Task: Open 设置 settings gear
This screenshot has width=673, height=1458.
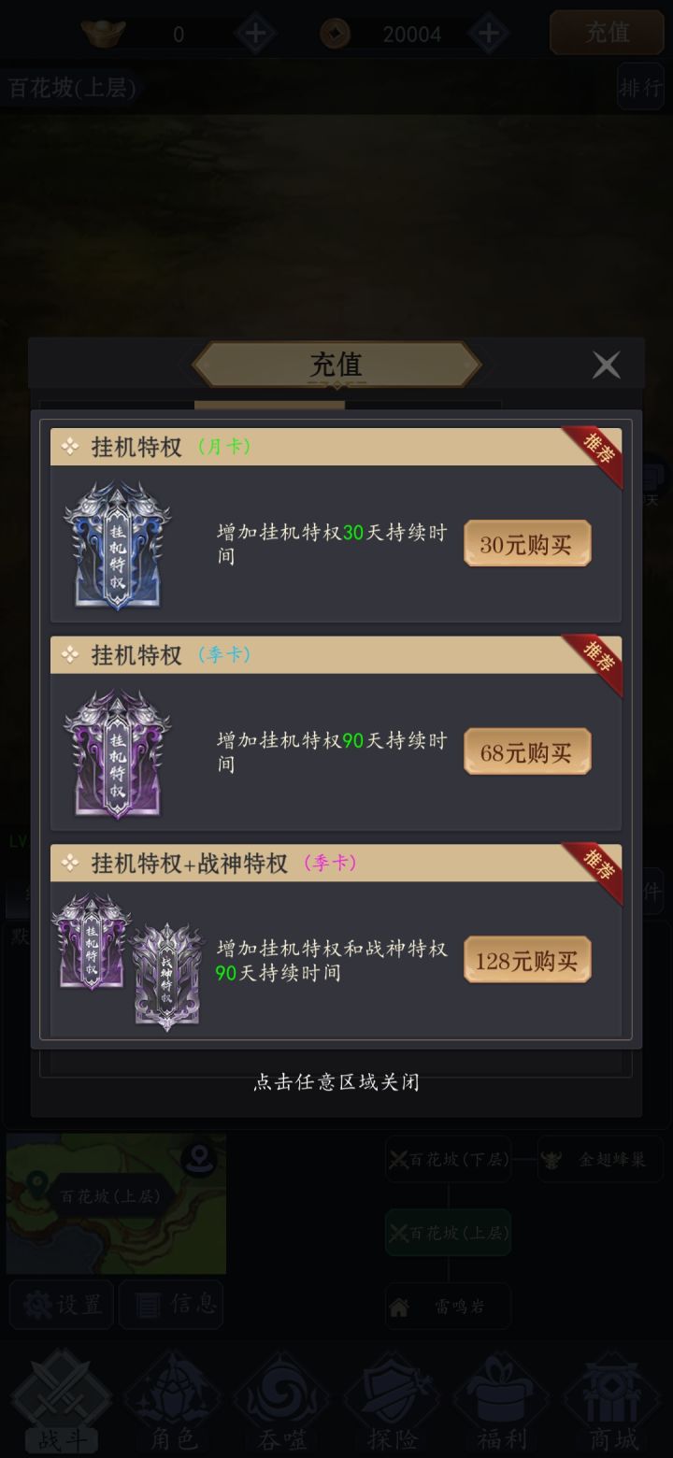Action: 62,1305
